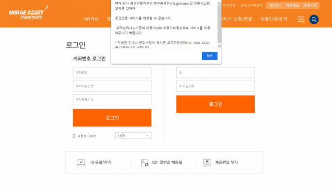Focus the ID 비밀번호 input field
The height and width of the screenshot is (188, 332).
(x=216, y=86)
